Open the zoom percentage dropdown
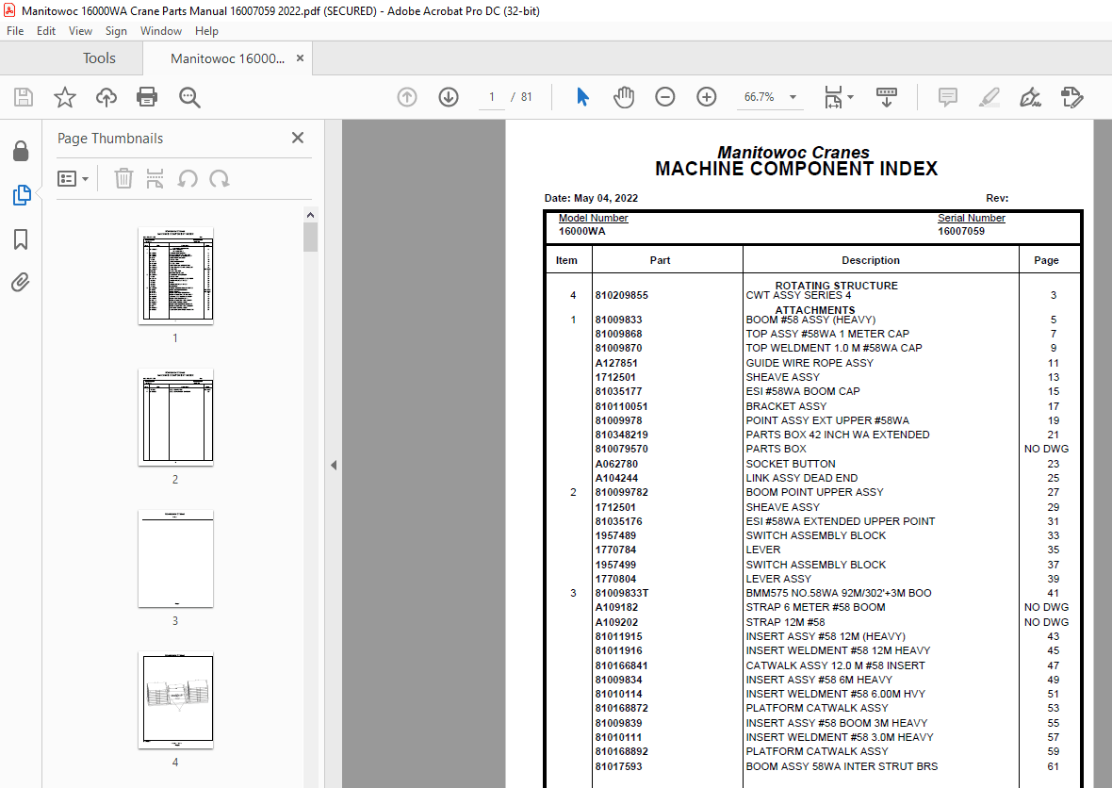 [793, 96]
